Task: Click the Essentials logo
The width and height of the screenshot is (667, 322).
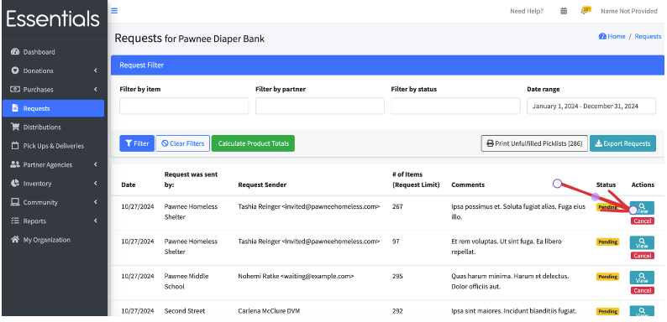Action: pos(53,18)
